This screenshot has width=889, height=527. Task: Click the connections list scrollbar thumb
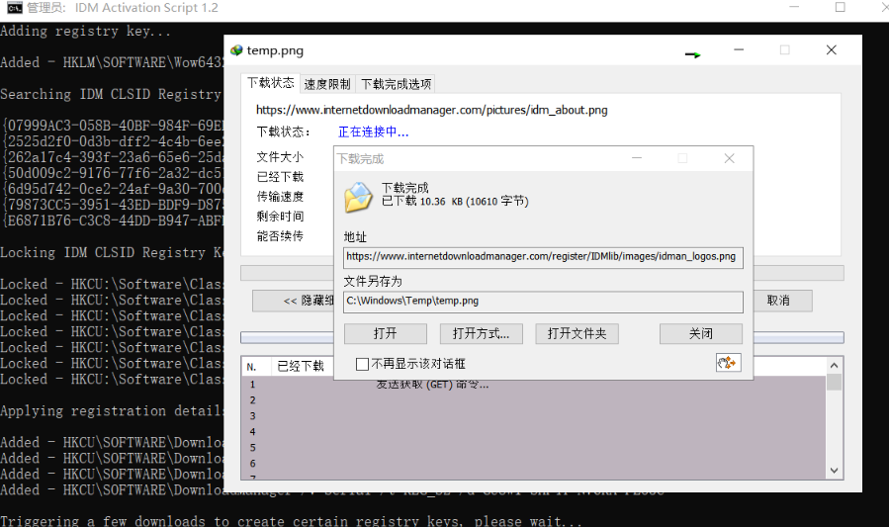[x=834, y=383]
